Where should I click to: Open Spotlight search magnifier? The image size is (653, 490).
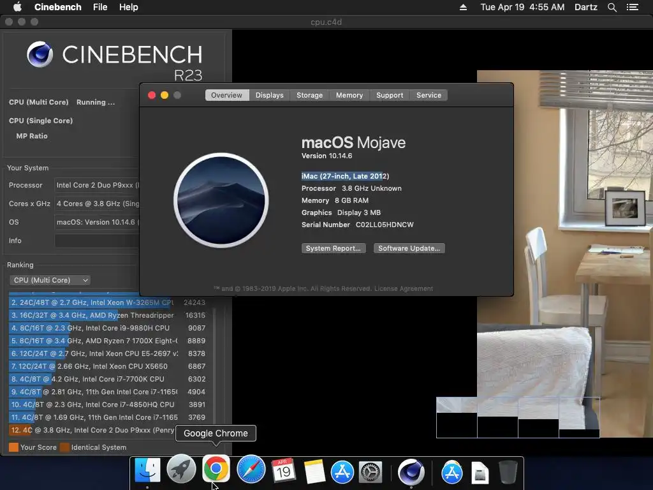[x=612, y=7]
